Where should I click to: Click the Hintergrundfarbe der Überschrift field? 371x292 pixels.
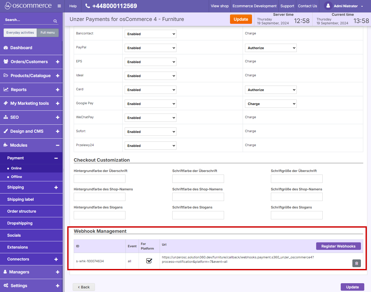pyautogui.click(x=100, y=179)
